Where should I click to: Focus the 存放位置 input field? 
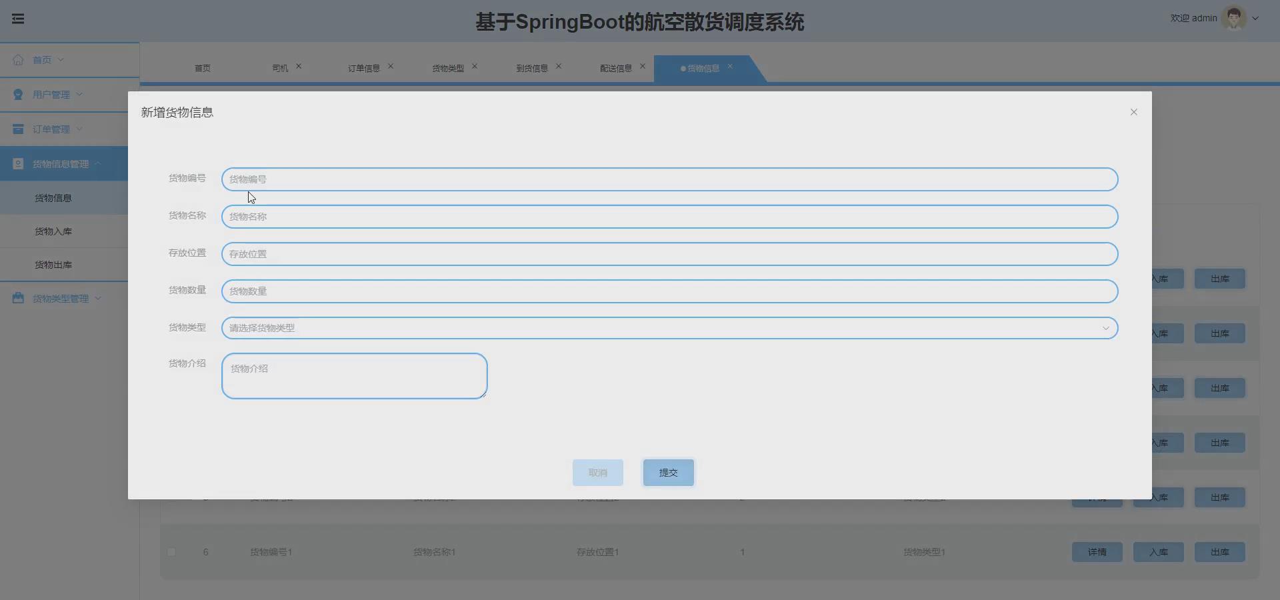click(x=669, y=254)
